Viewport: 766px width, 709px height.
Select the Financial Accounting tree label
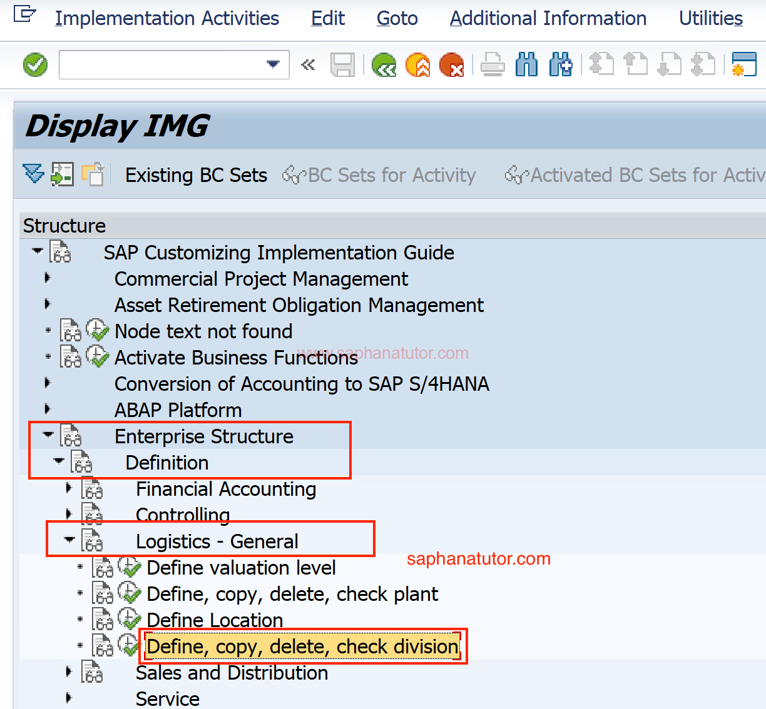(226, 489)
